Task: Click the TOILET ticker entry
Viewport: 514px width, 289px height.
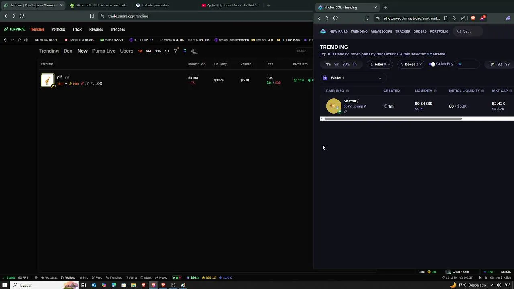Action: pyautogui.click(x=142, y=40)
